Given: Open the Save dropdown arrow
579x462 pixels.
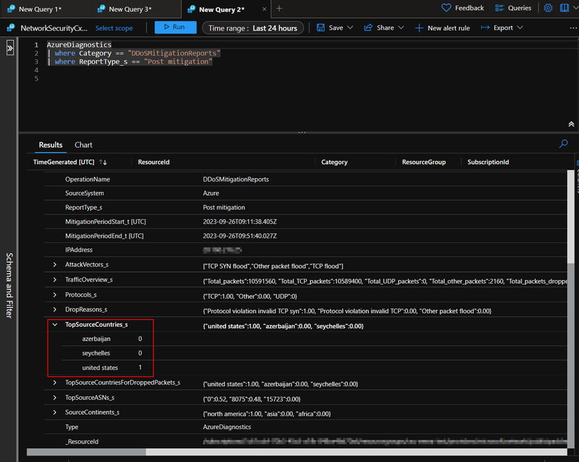Looking at the screenshot, I should 350,28.
